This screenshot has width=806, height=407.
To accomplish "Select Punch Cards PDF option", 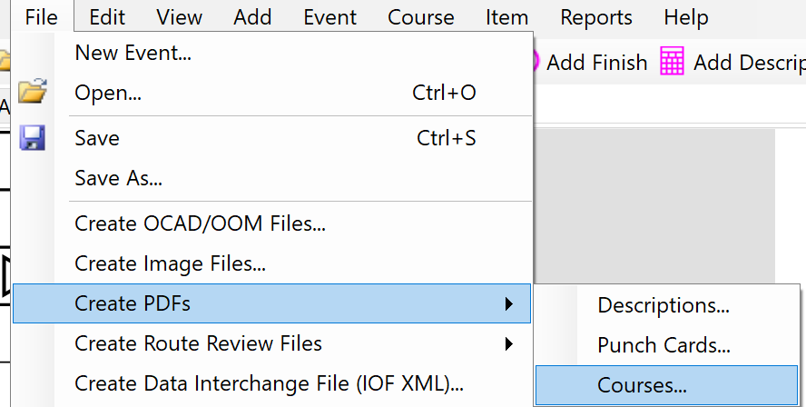I will pos(663,345).
